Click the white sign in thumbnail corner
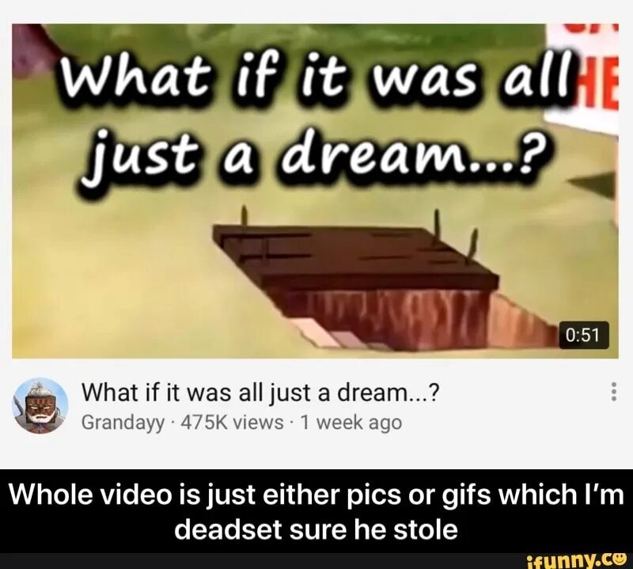This screenshot has height=569, width=633. pyautogui.click(x=583, y=77)
